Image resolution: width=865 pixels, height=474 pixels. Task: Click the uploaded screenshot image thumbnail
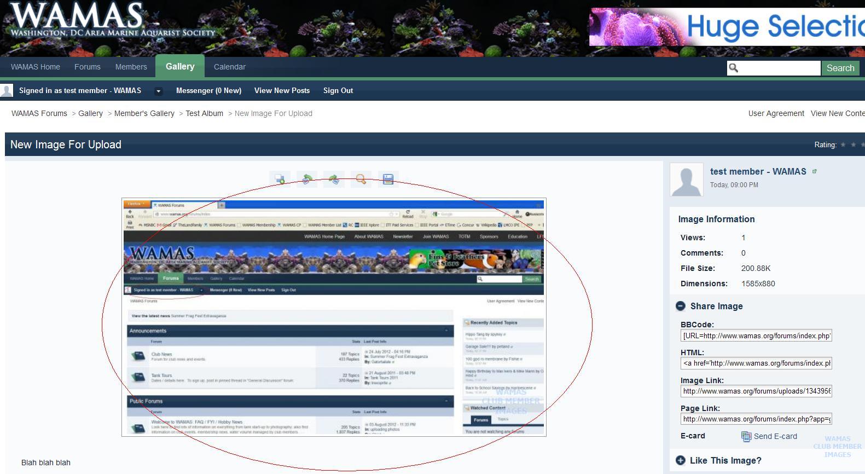pos(334,317)
